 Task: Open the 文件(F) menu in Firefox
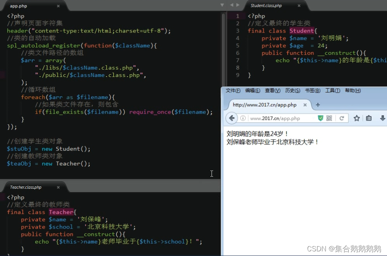click(x=233, y=90)
